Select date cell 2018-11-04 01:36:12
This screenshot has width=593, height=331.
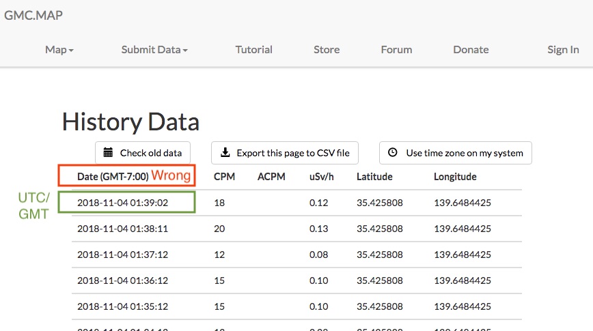(122, 280)
